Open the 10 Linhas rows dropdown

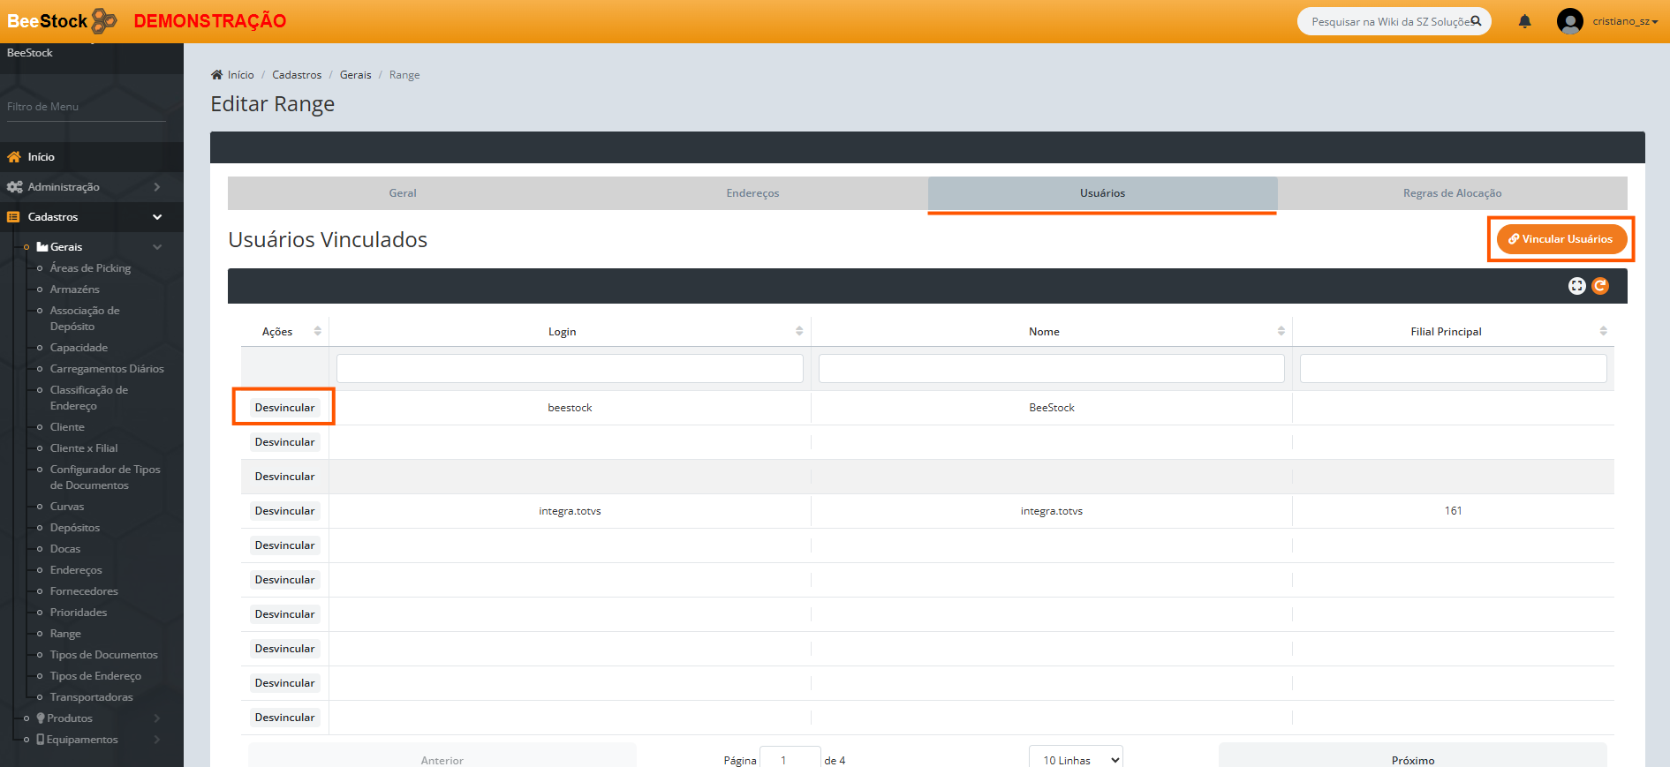pos(1076,759)
